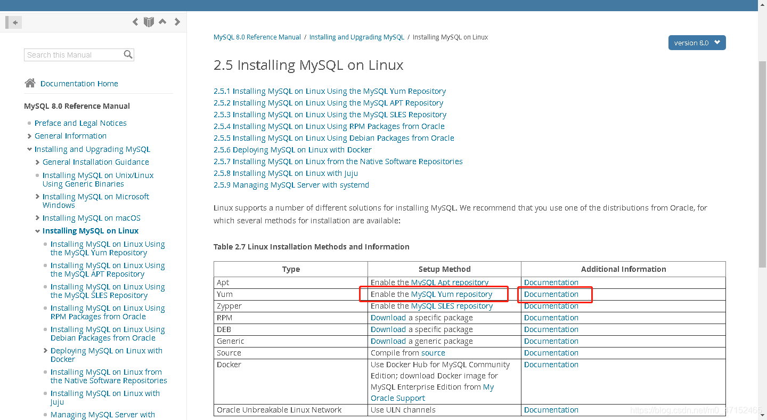Open sidebar Installing MySQL with Juju entry
Viewport: 767px width, 420px height.
click(x=105, y=398)
